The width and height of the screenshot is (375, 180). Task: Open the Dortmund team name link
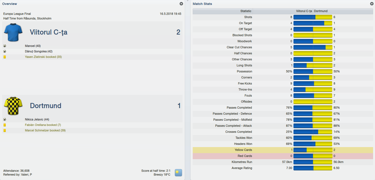[46, 106]
